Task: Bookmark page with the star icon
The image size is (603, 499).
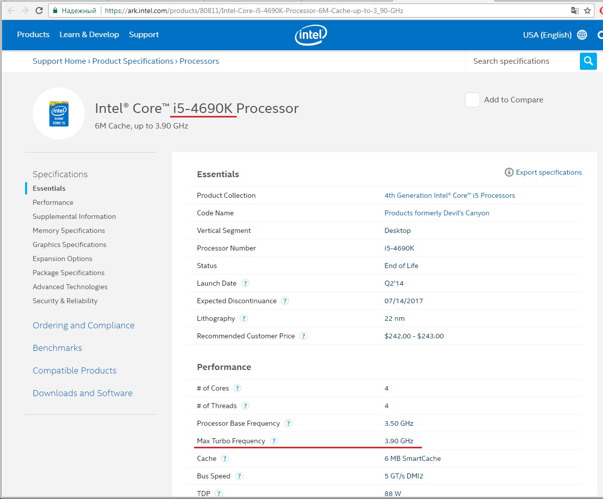Action: (587, 11)
